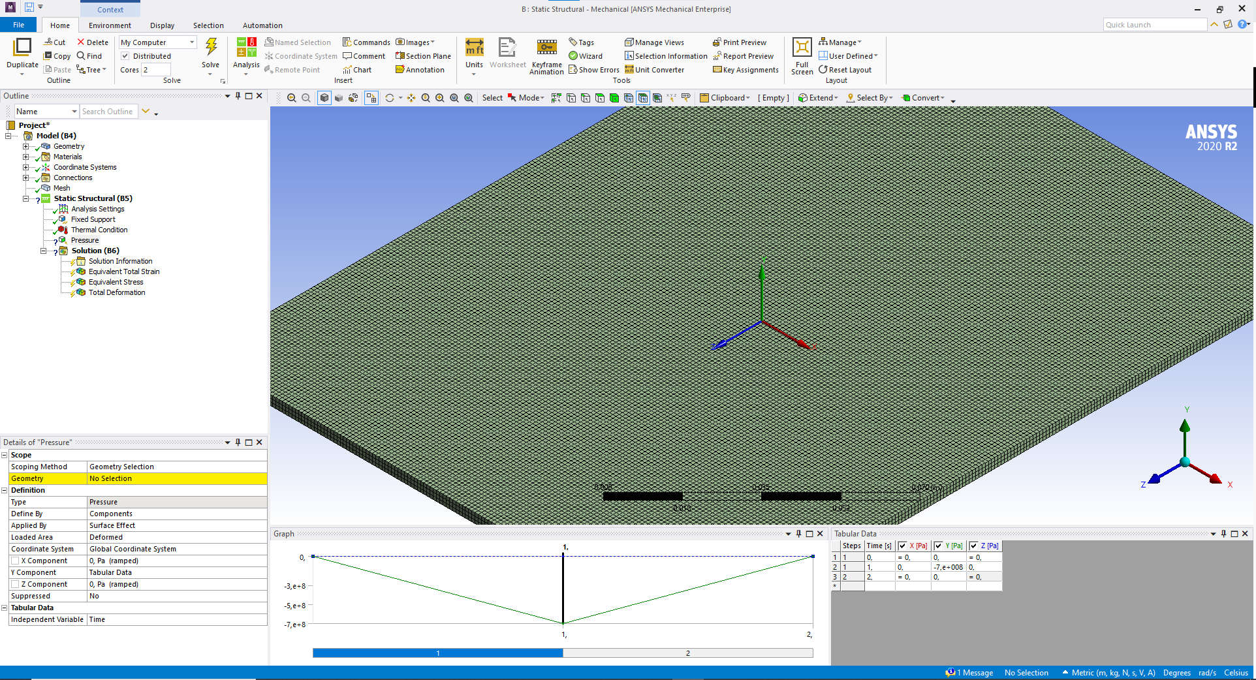Open the File menu

[19, 25]
